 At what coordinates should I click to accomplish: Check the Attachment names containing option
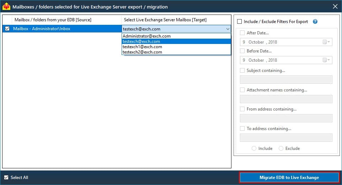[x=242, y=90]
